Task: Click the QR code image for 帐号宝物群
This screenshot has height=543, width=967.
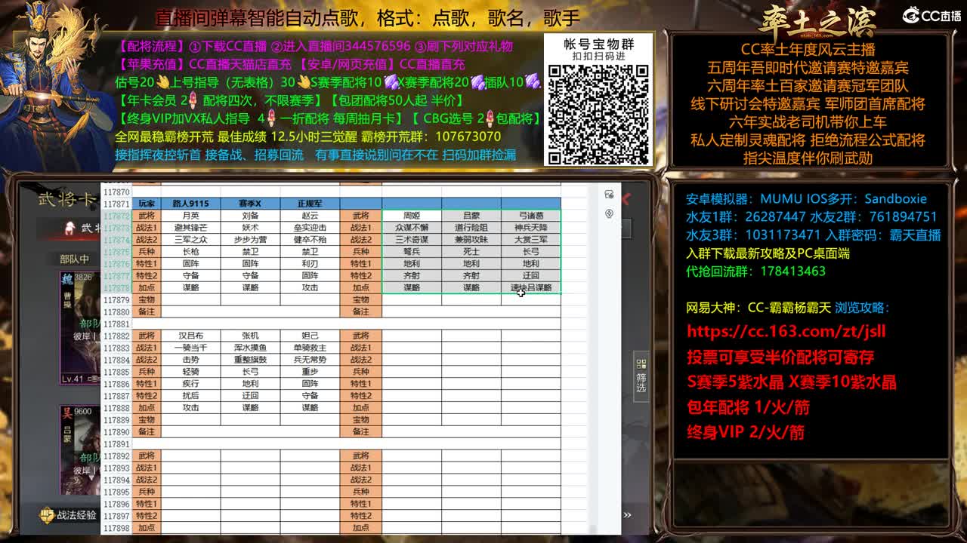Action: (x=598, y=114)
